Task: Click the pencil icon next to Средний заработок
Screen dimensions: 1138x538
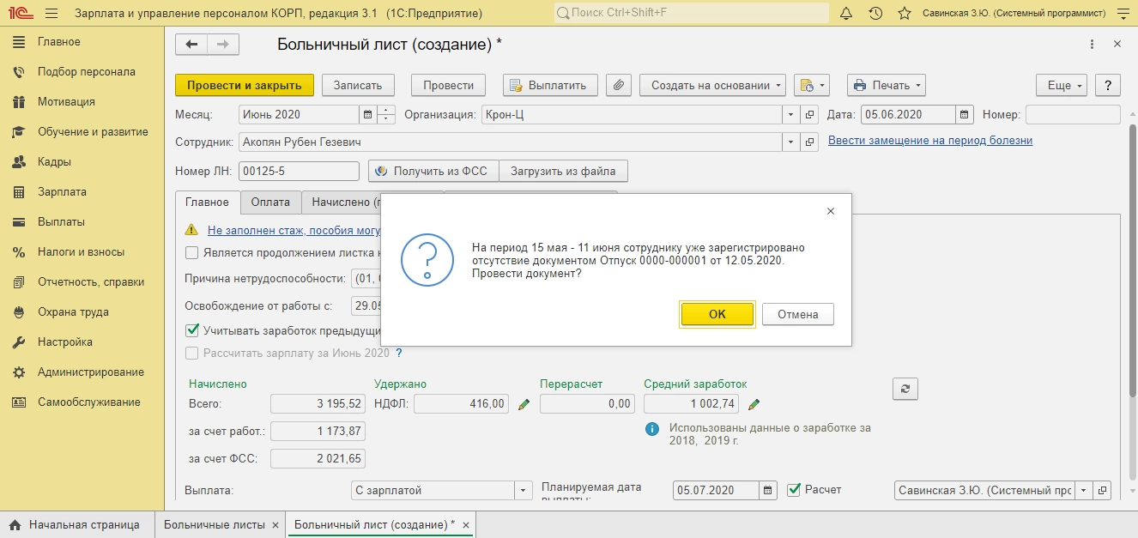Action: click(754, 404)
